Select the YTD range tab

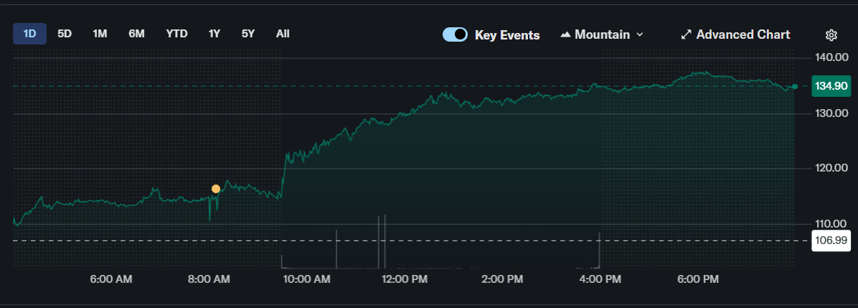pyautogui.click(x=176, y=34)
